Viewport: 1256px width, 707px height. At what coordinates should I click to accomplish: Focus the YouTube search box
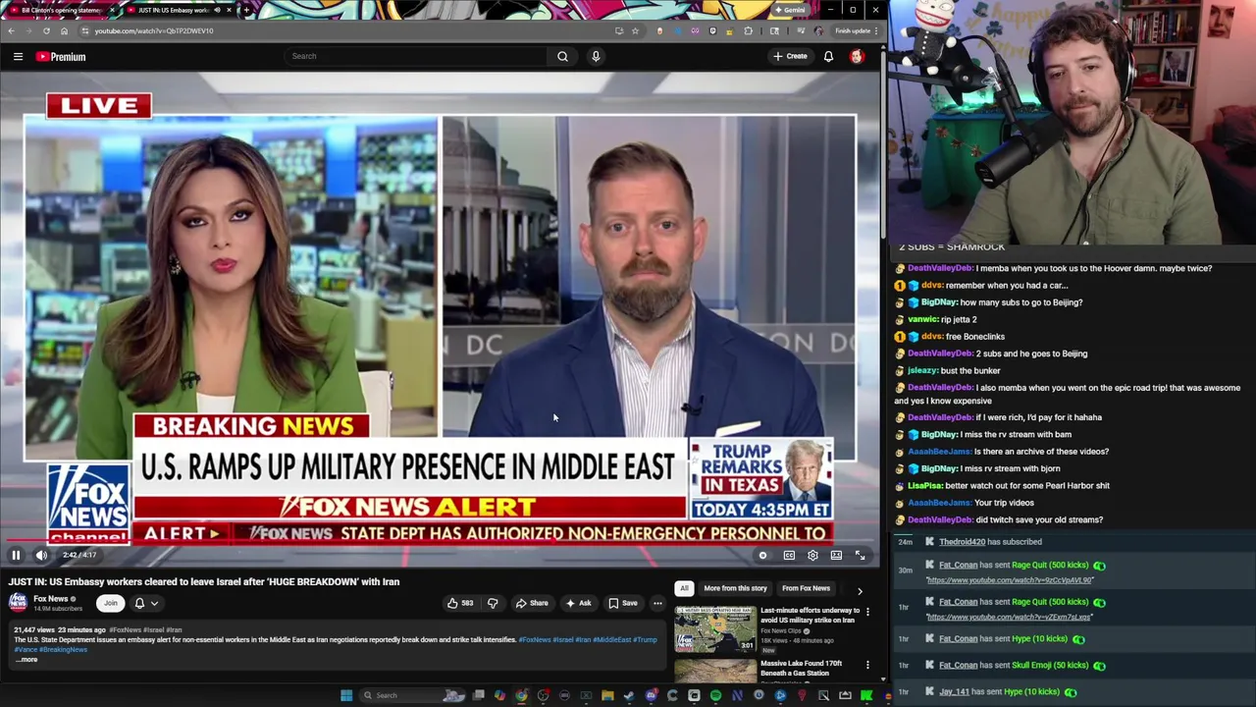(x=415, y=56)
